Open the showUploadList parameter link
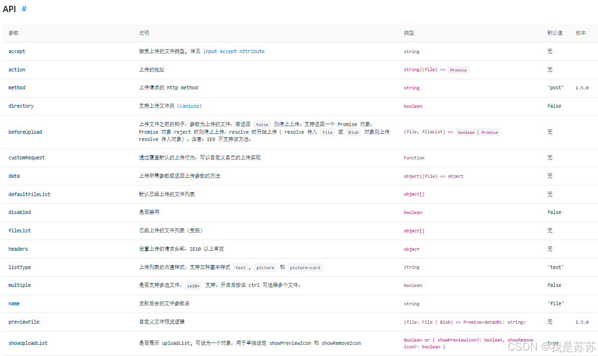 click(28, 343)
